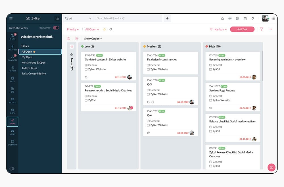This screenshot has width=284, height=187.
Task: Expand the collapsed None (27) column
Action: 72,47
